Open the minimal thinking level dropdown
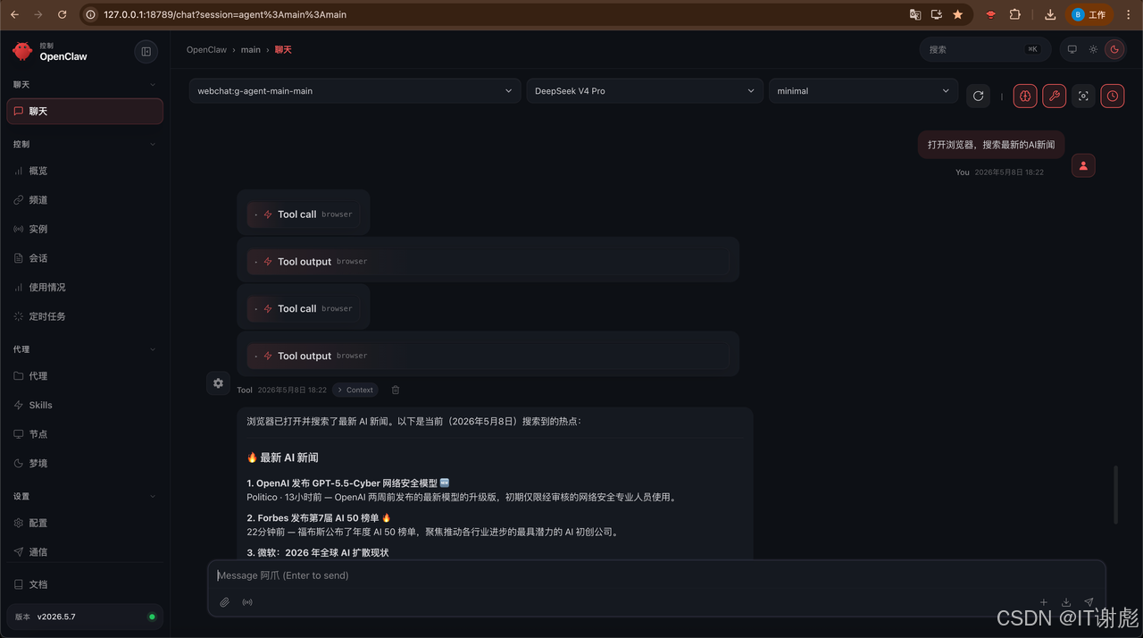Screen dimensions: 1143x638 tap(864, 91)
